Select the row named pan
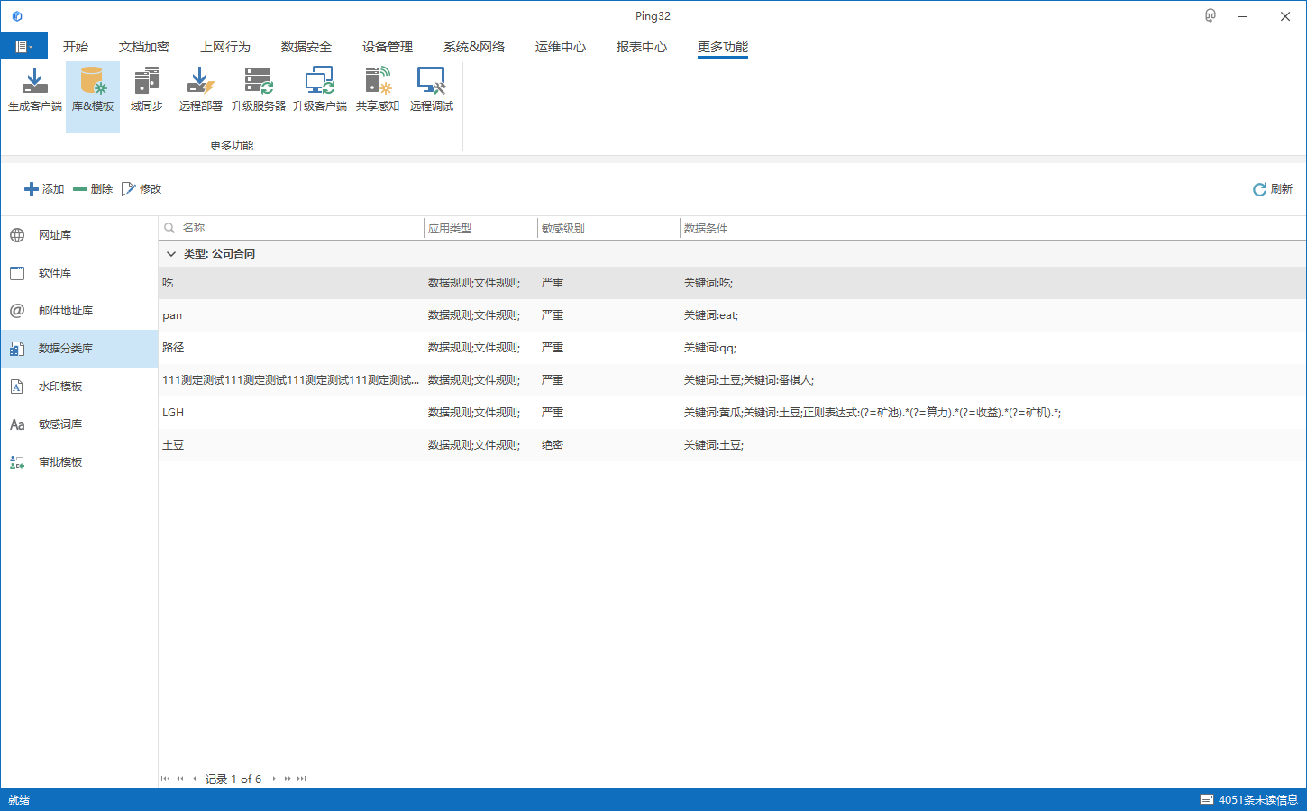The width and height of the screenshot is (1307, 811). point(732,315)
